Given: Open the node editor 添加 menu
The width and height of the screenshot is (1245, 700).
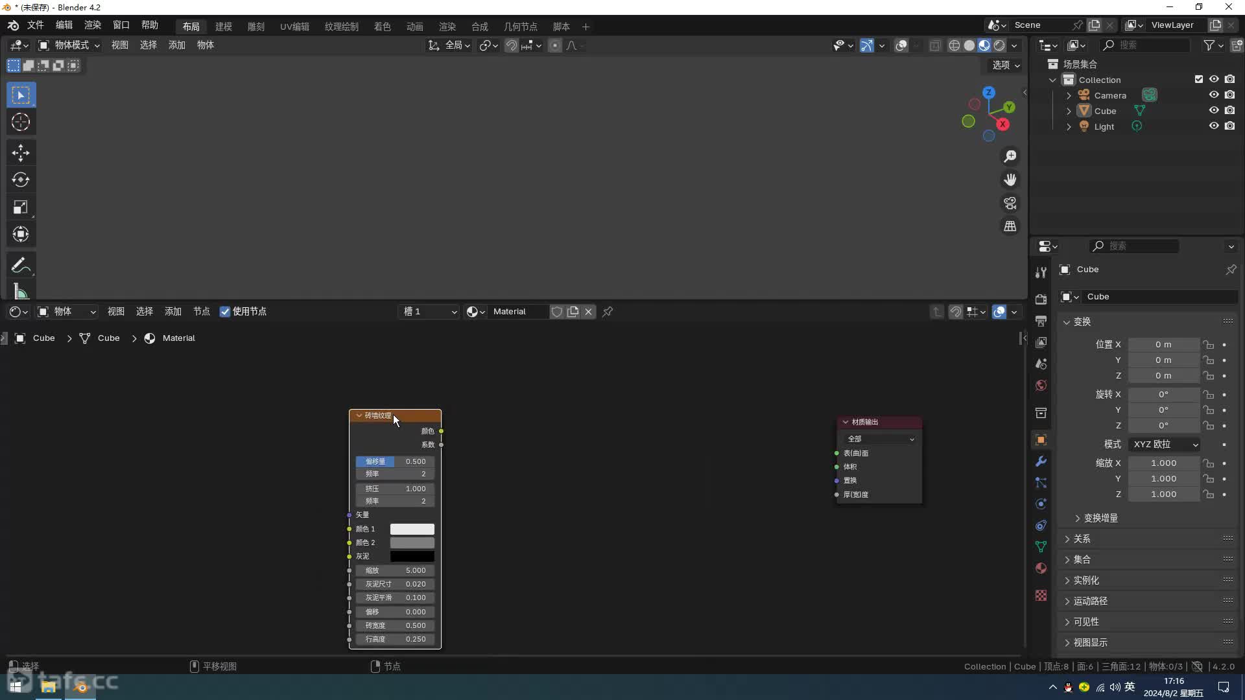Looking at the screenshot, I should pos(173,312).
